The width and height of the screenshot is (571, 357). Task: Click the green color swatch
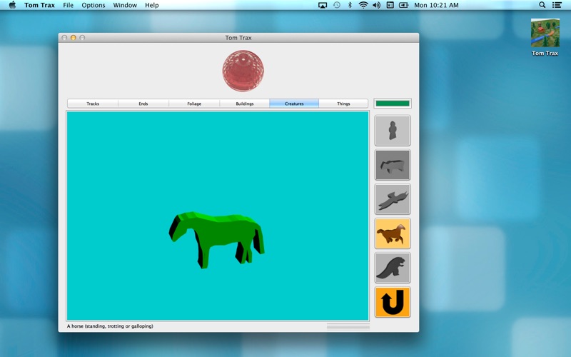tap(393, 104)
